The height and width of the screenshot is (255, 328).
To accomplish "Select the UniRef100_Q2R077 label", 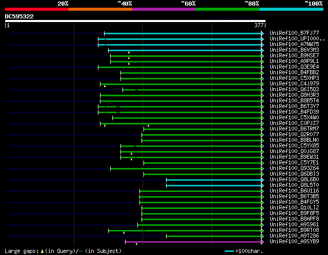I will [294, 134].
